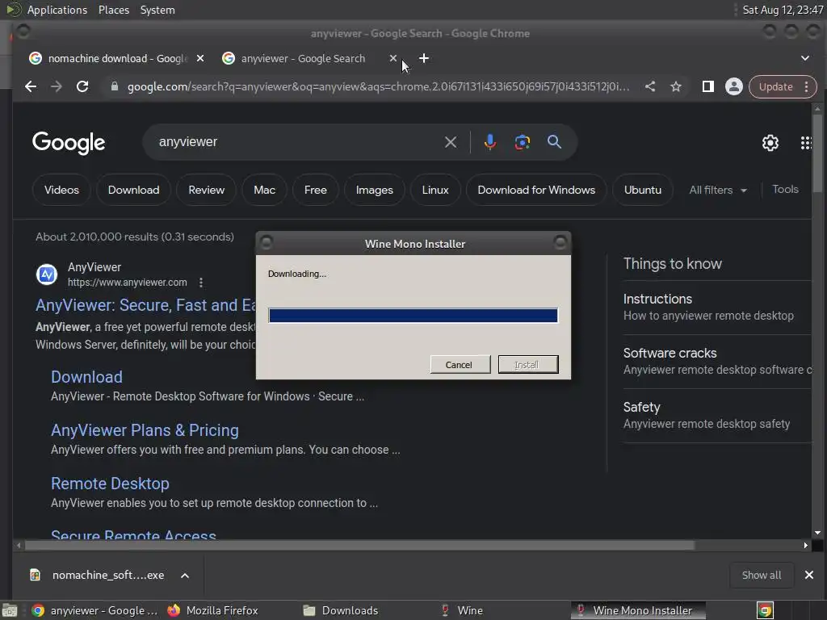Share this page using the share icon
Image resolution: width=827 pixels, height=620 pixels.
[x=650, y=86]
